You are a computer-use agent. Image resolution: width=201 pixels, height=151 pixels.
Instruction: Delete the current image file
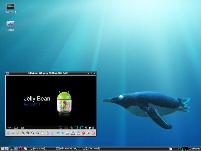point(83,133)
